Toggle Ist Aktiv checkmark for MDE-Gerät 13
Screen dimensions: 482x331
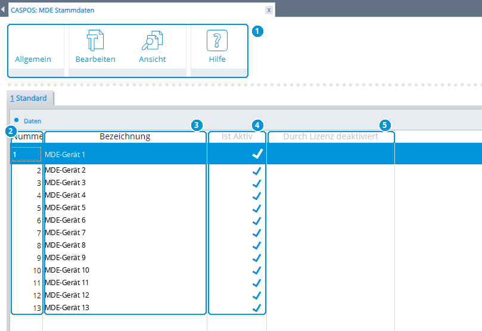coord(257,308)
